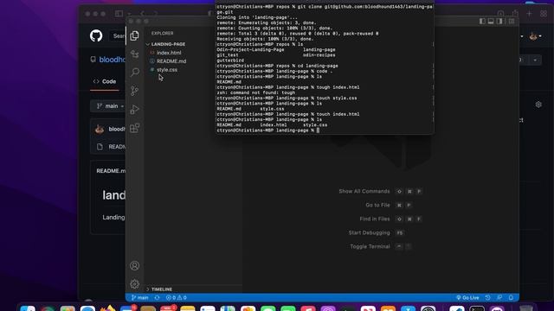
Task: Click the Show All Commands hint text
Action: [364, 191]
